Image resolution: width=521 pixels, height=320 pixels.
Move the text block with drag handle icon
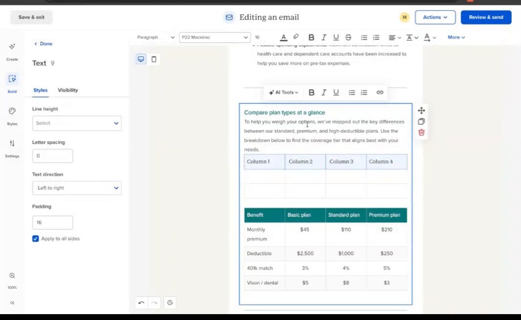[x=421, y=110]
